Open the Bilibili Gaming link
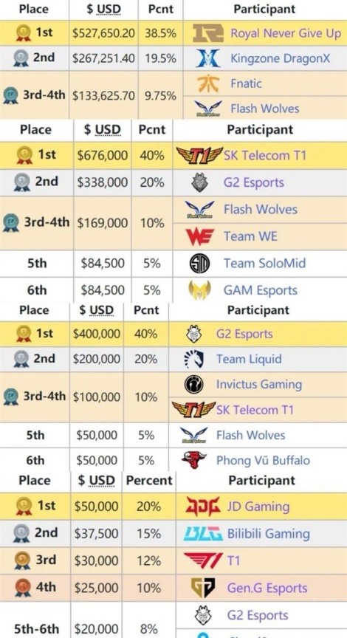The height and width of the screenshot is (638, 347). click(x=268, y=534)
